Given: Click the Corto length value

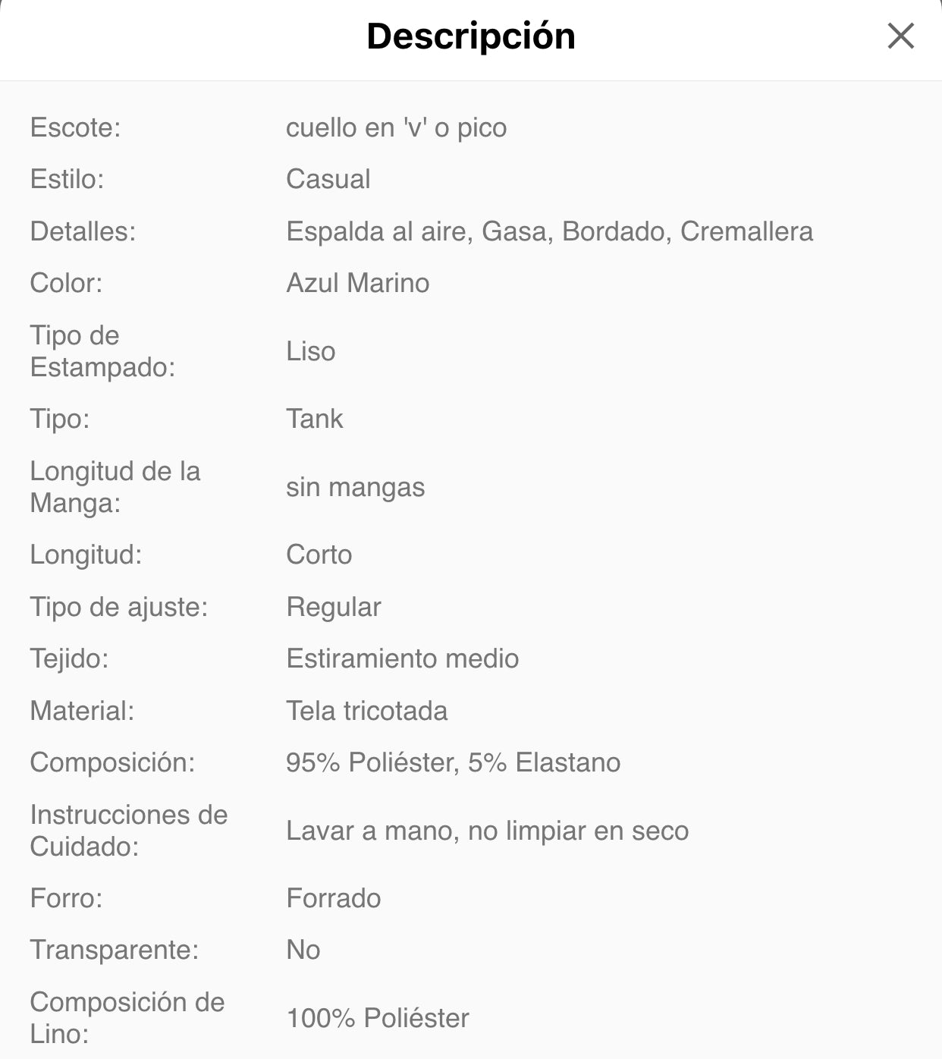Looking at the screenshot, I should pyautogui.click(x=319, y=555).
